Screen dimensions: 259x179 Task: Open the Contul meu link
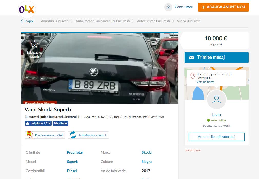184,7
